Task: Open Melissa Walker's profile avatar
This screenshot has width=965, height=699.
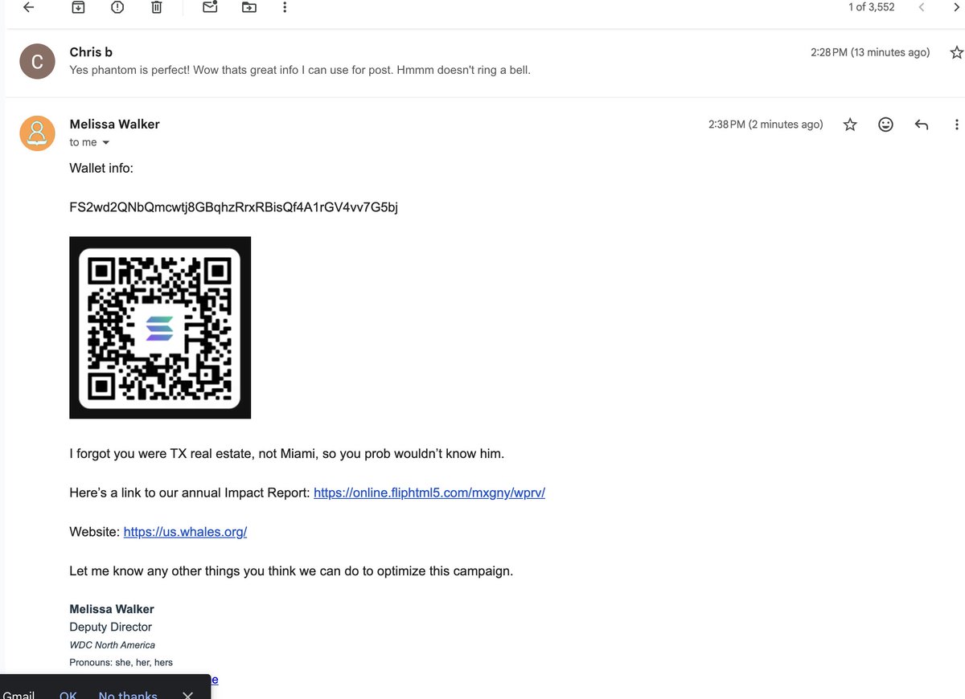Action: pyautogui.click(x=37, y=133)
